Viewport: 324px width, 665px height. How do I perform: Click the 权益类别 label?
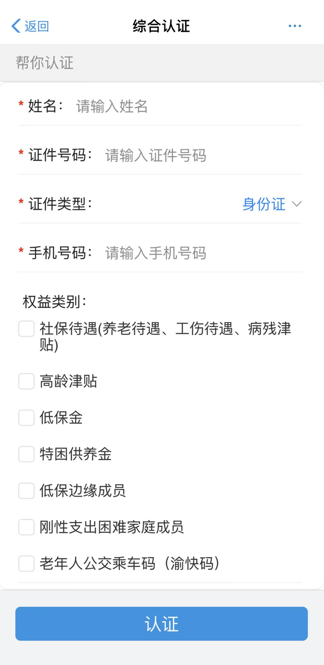coord(55,302)
